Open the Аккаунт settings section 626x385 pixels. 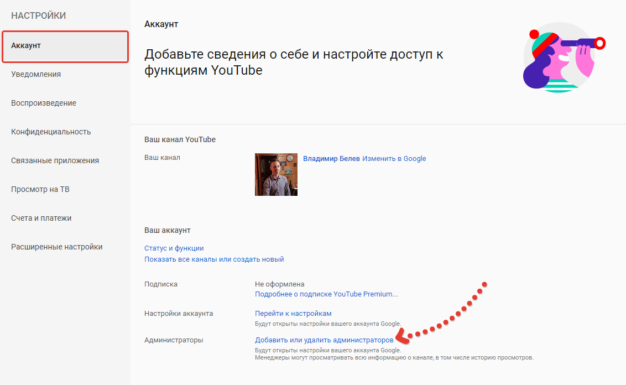(x=65, y=46)
